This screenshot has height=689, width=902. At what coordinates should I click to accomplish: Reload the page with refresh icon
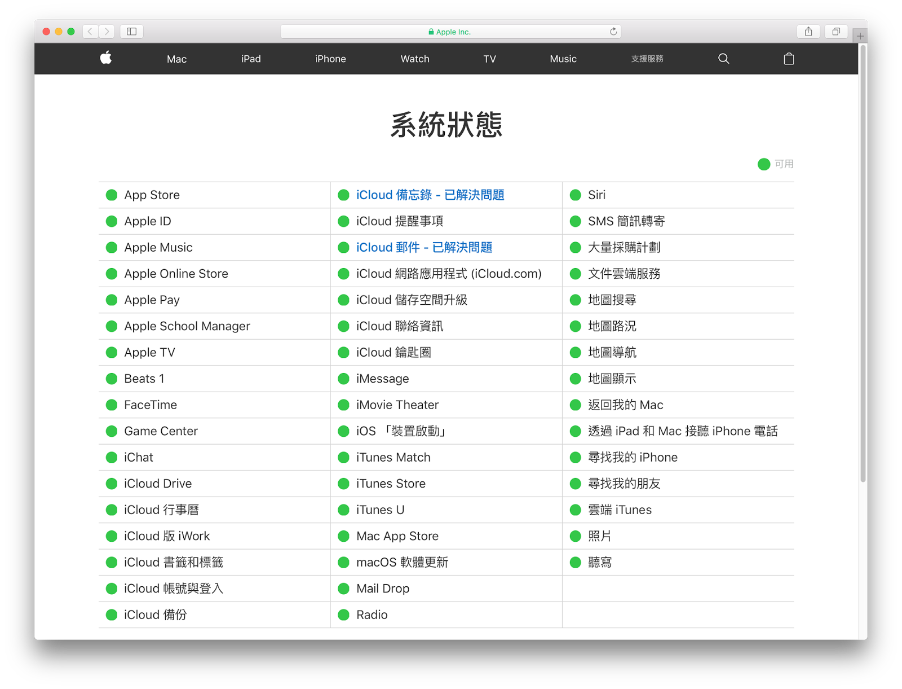point(613,32)
